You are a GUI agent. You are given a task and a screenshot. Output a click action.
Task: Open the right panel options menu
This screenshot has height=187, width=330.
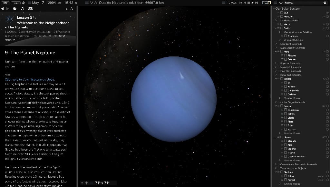coord(275,3)
